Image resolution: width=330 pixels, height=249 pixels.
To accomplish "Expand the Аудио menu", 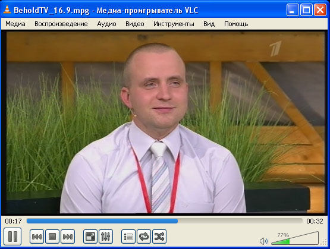I will tap(106, 24).
